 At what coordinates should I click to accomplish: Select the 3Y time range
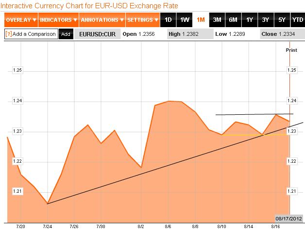266,20
